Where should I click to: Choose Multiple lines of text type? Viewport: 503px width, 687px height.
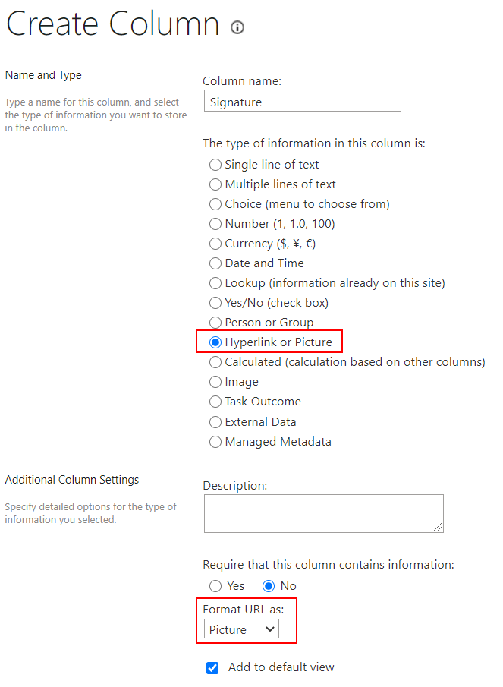point(215,184)
